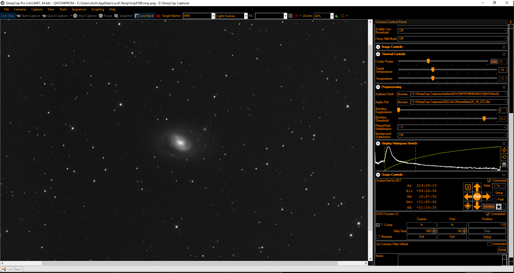Image resolution: width=514 pixels, height=273 pixels.
Task: Select the Live Stack bottom tab
Action: tap(12, 269)
